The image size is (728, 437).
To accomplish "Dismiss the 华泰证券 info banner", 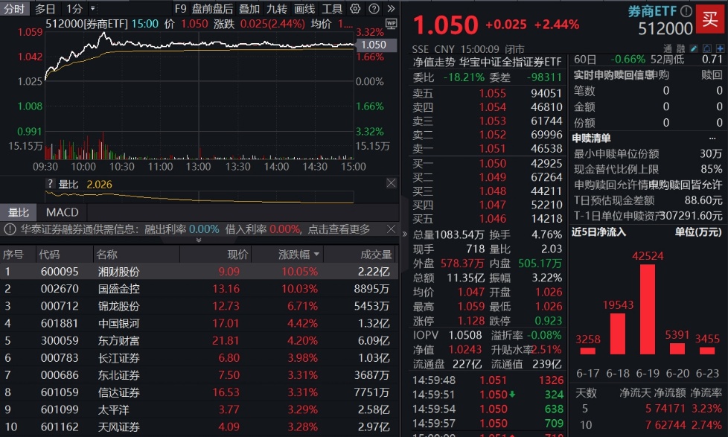I will point(391,229).
